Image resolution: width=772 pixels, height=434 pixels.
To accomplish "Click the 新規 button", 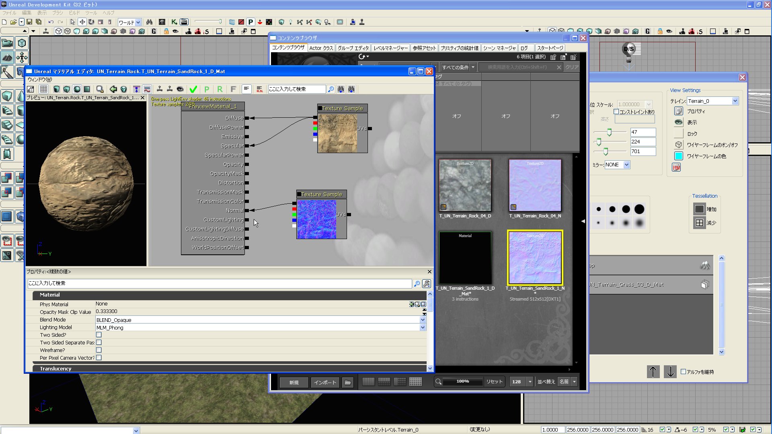I will pyautogui.click(x=294, y=382).
